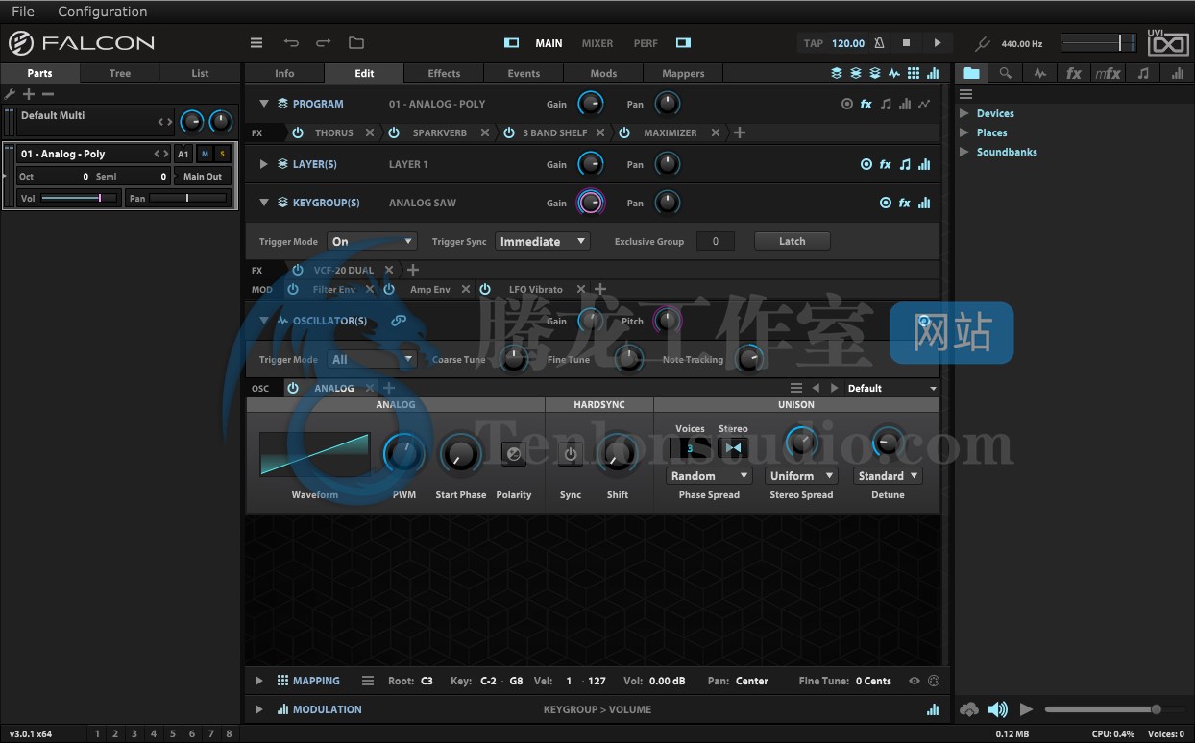
Task: Open the Stereo Spread Uniform dropdown
Action: pos(802,476)
